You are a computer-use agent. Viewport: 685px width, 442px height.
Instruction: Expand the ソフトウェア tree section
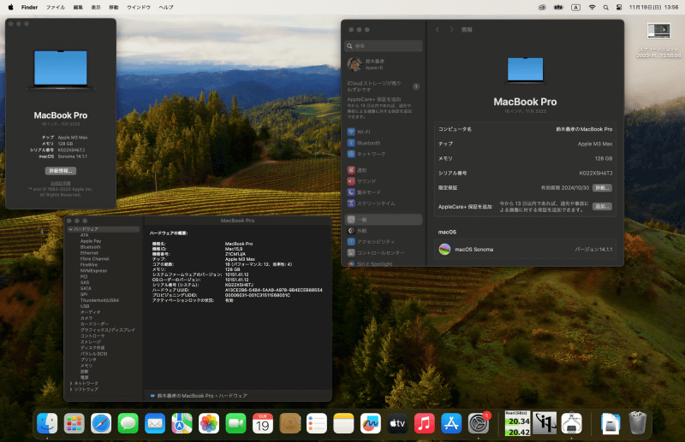click(70, 389)
